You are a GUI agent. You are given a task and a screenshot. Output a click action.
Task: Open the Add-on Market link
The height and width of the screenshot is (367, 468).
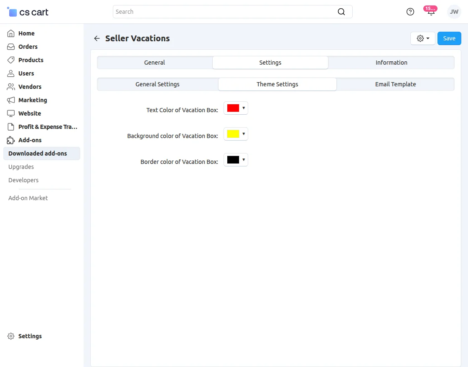tap(28, 198)
